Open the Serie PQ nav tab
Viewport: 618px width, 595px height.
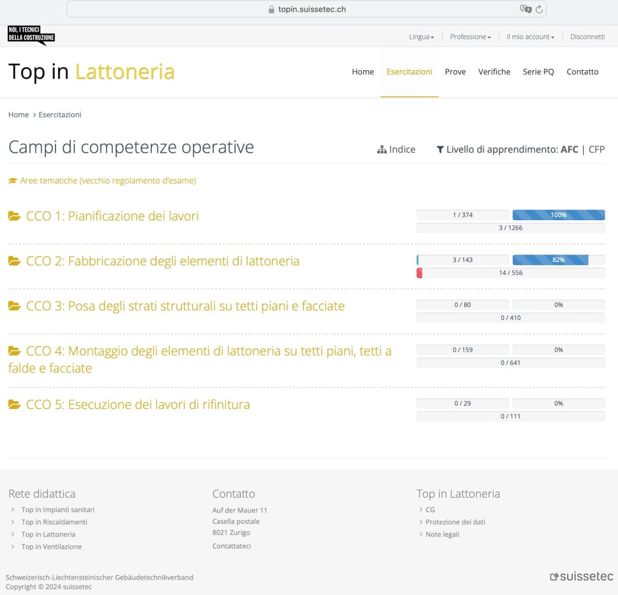(x=538, y=71)
